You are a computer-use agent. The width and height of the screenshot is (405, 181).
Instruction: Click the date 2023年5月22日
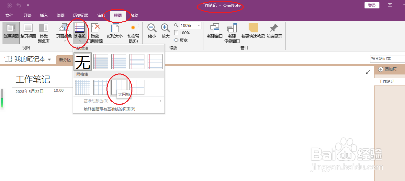click(x=29, y=92)
